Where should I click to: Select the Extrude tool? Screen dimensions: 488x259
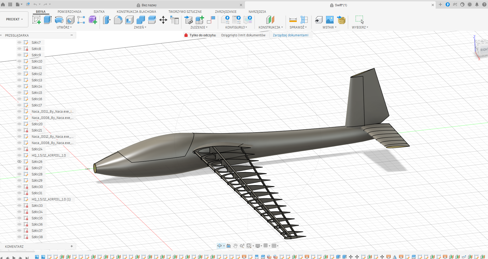point(48,20)
